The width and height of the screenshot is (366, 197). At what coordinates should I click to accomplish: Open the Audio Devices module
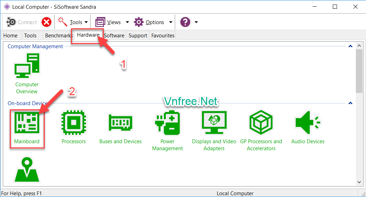[x=308, y=122]
